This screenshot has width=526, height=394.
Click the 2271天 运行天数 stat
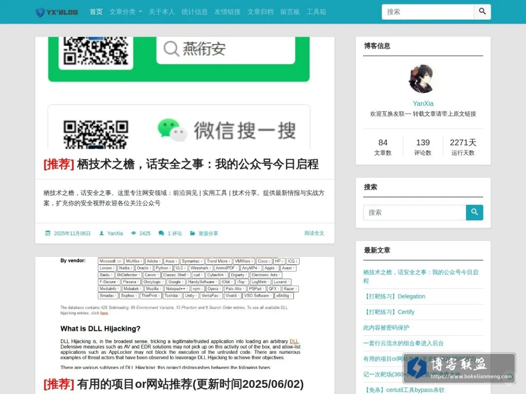coord(463,147)
